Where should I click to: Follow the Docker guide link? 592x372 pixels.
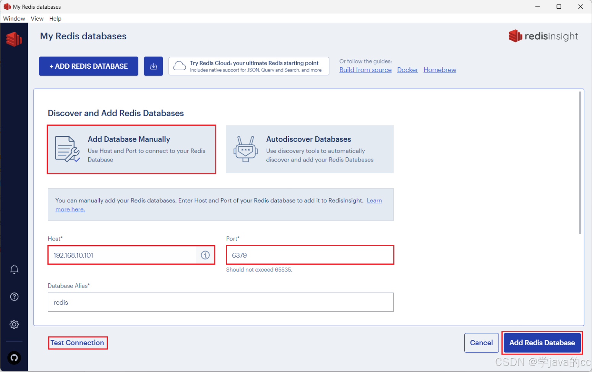coord(407,70)
